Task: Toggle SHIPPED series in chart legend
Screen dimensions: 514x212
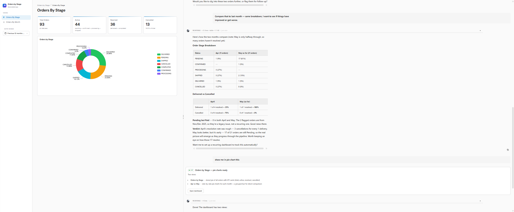Action: coord(163,61)
